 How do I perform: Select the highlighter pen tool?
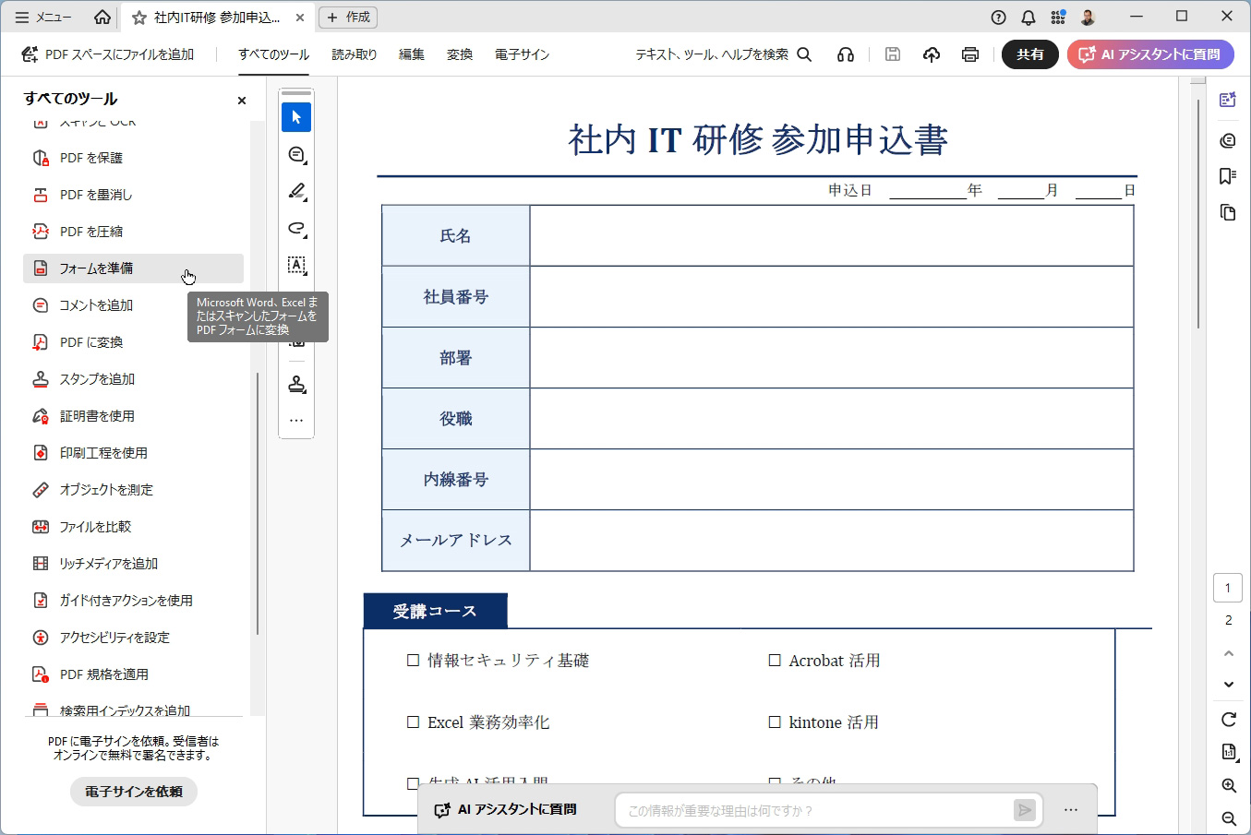tap(296, 191)
